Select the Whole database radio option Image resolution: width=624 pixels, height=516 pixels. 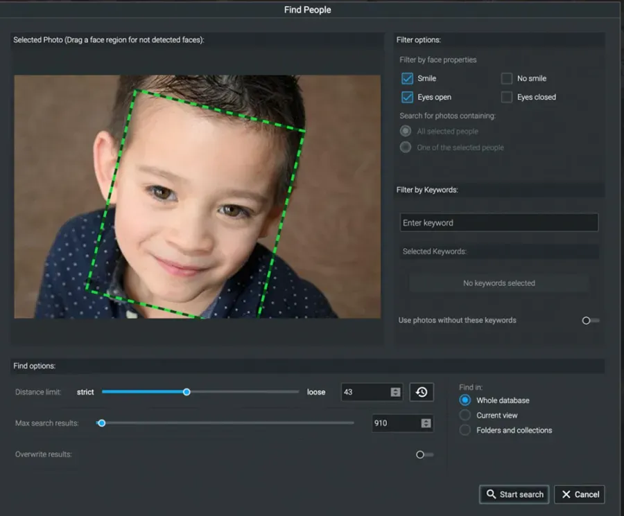[465, 400]
